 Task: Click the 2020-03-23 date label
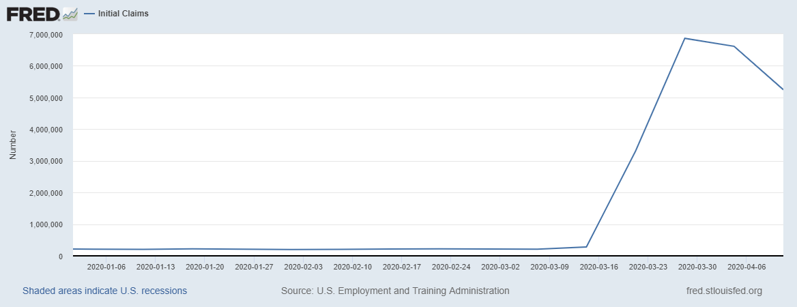tap(648, 266)
